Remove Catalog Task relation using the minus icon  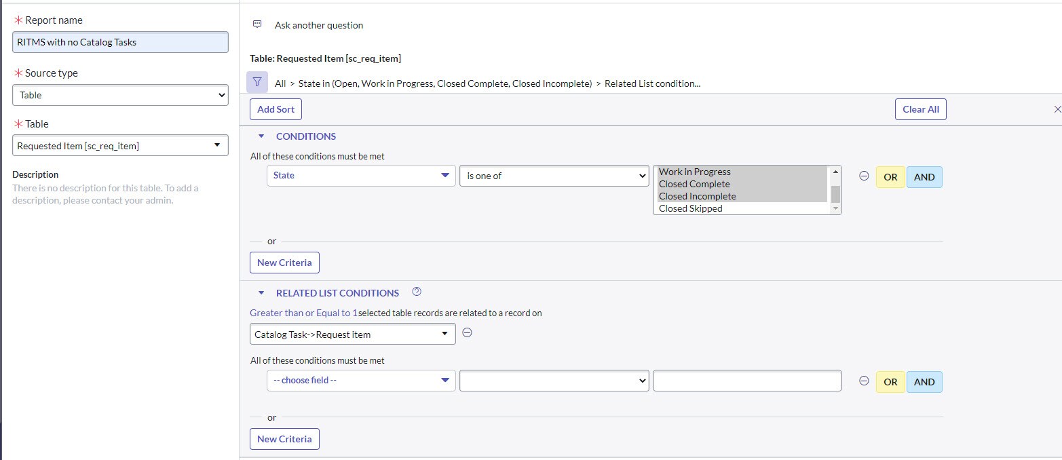coord(466,332)
